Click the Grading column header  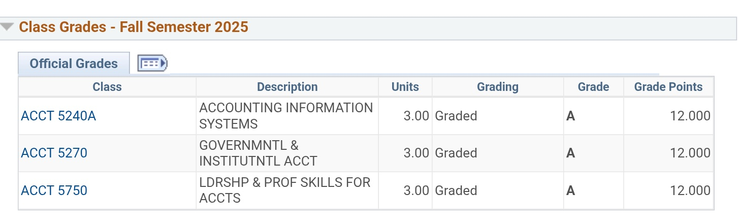tap(497, 87)
